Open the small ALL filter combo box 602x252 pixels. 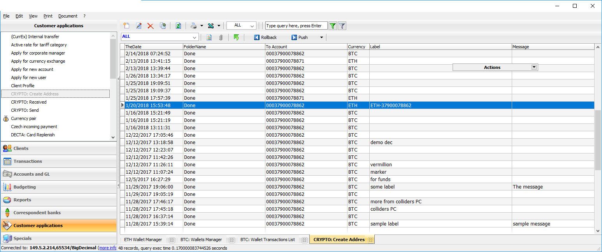point(241,25)
